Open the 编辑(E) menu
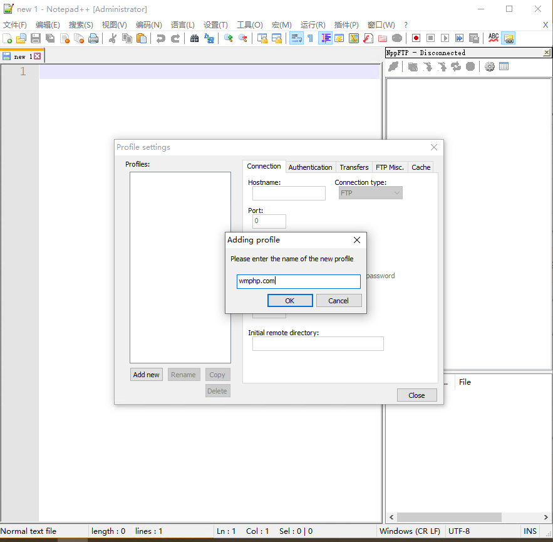This screenshot has width=553, height=542. pyautogui.click(x=48, y=24)
